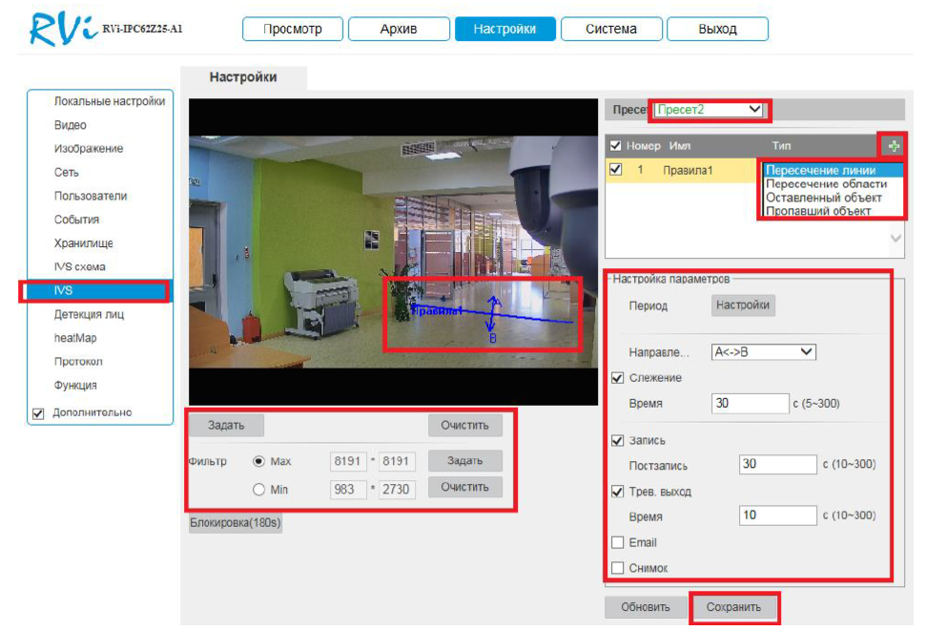Toggle the Дополнительно checkbox in sidebar
The height and width of the screenshot is (631, 926).
point(39,413)
